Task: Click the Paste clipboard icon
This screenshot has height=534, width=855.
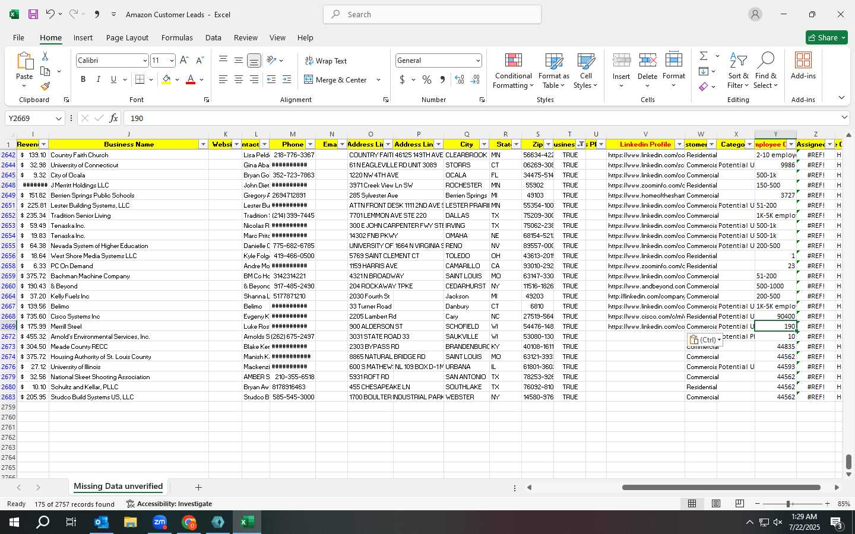Action: click(x=24, y=61)
